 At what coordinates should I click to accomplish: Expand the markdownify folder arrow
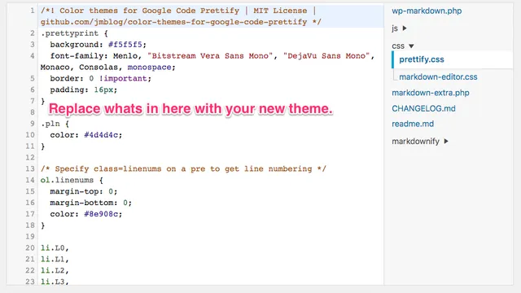[x=446, y=141]
